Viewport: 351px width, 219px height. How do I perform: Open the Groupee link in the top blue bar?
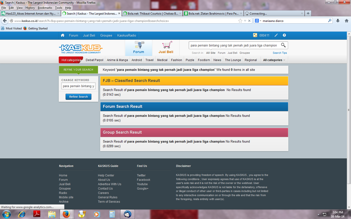tap(106, 35)
